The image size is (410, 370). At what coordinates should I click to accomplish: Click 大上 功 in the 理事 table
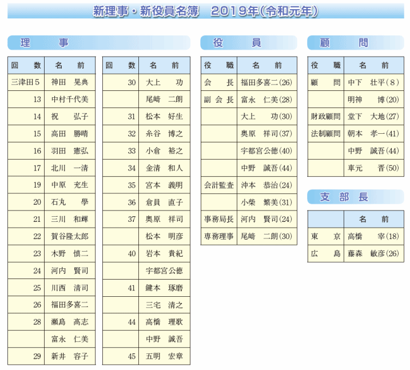[164, 82]
